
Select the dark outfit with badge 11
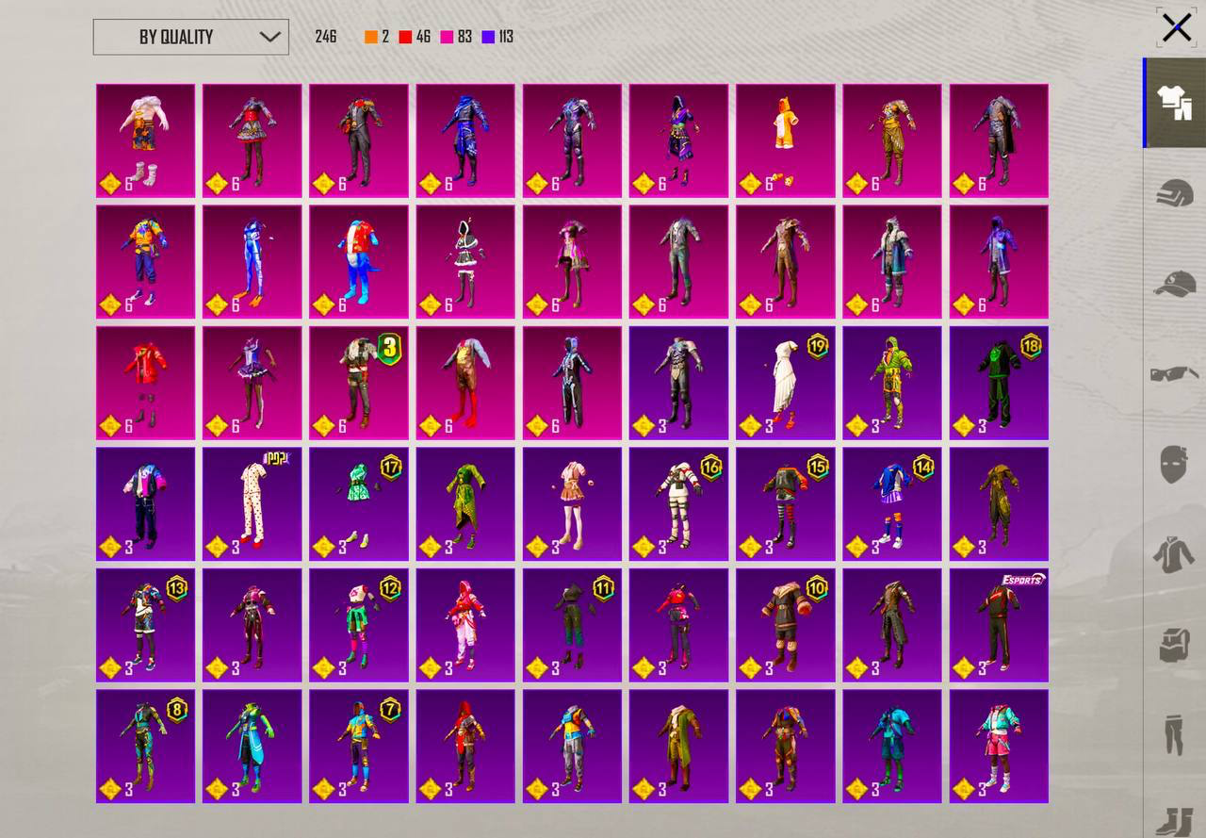[x=572, y=625]
